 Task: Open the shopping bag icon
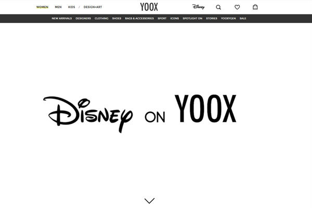click(x=255, y=7)
